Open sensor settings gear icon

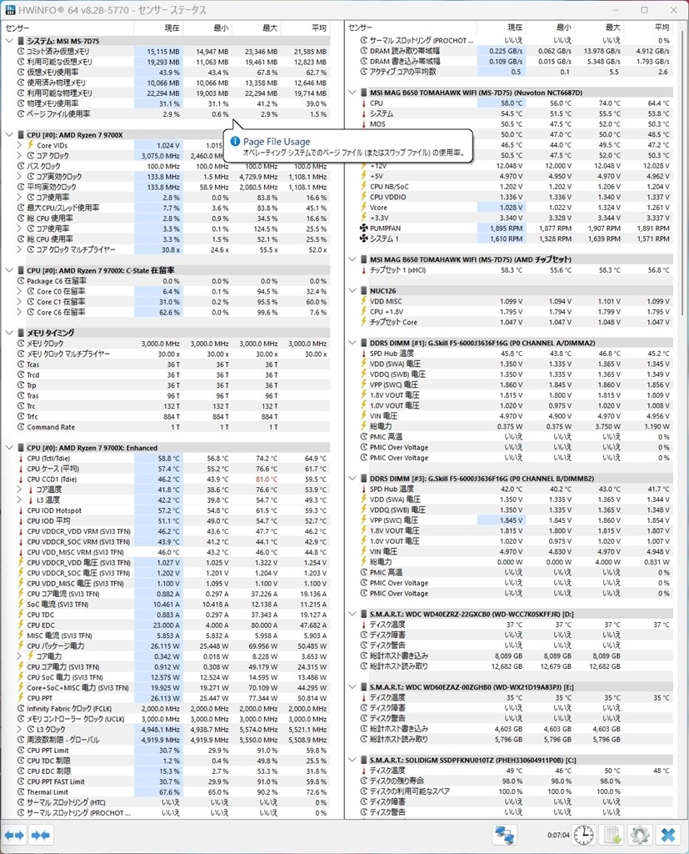point(640,835)
